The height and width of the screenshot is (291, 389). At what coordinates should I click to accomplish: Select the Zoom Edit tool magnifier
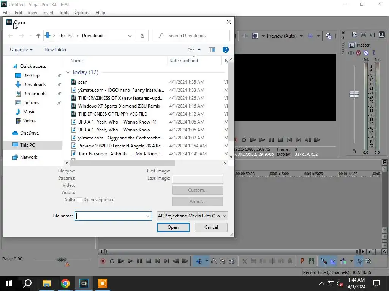coord(232,261)
